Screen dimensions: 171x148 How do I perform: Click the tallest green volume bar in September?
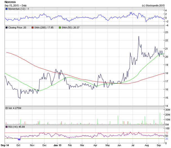(160, 119)
